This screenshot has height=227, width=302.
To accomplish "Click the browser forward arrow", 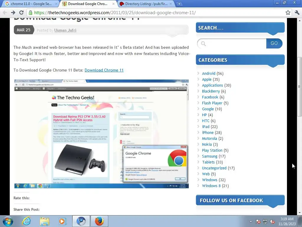I will (x=13, y=13).
